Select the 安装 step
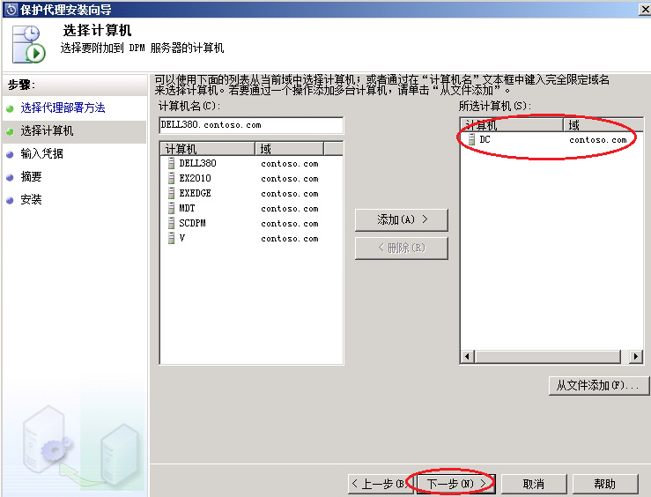The width and height of the screenshot is (651, 497). (31, 199)
